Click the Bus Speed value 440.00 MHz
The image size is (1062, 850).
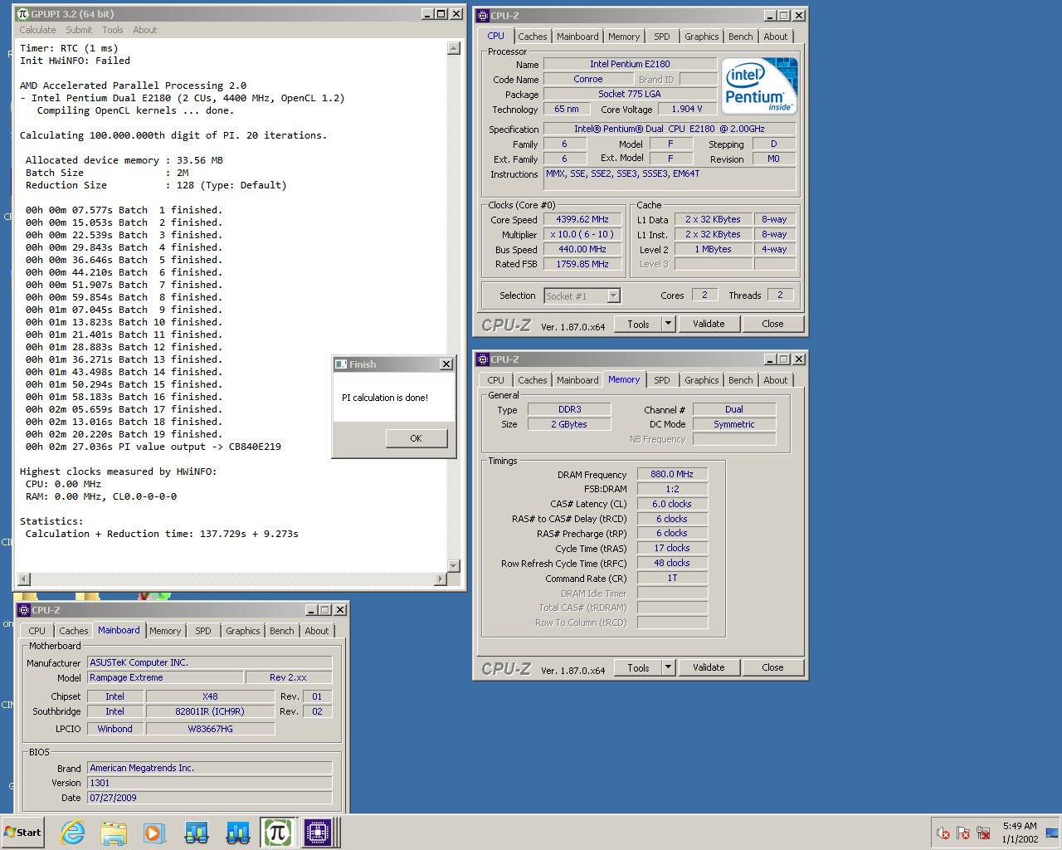coord(582,250)
